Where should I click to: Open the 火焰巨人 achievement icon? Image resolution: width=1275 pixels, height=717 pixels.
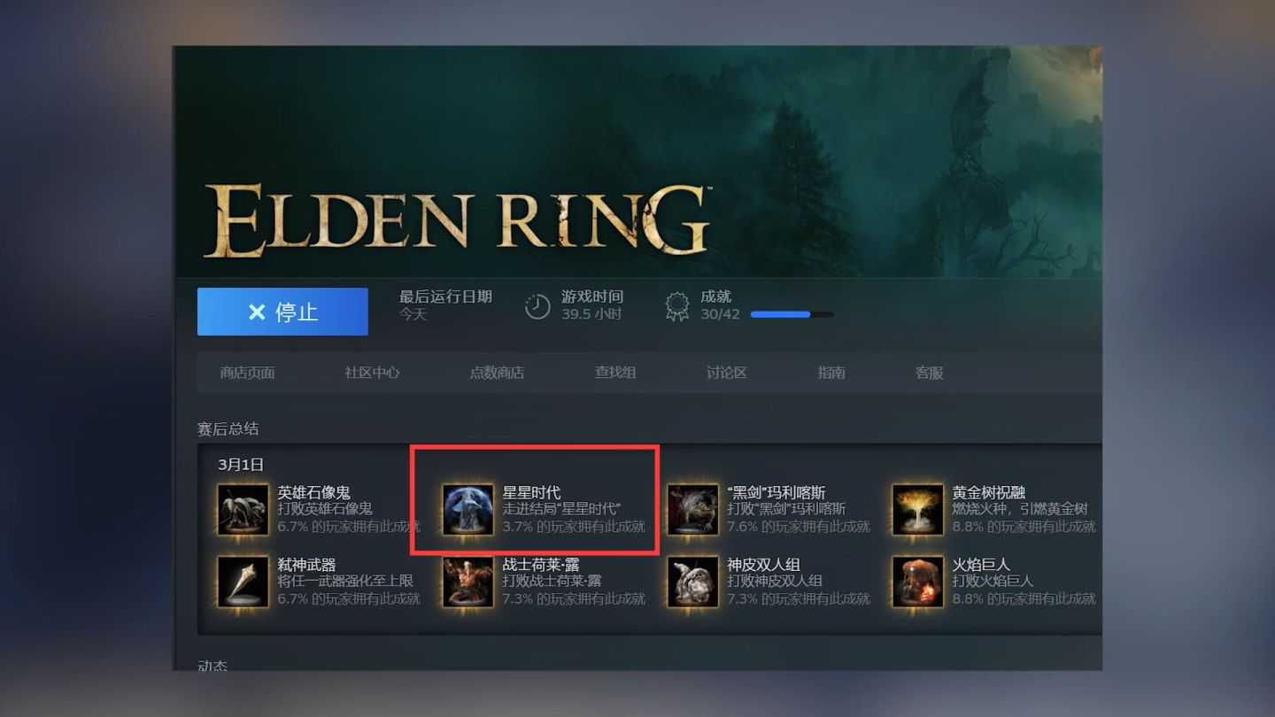917,582
